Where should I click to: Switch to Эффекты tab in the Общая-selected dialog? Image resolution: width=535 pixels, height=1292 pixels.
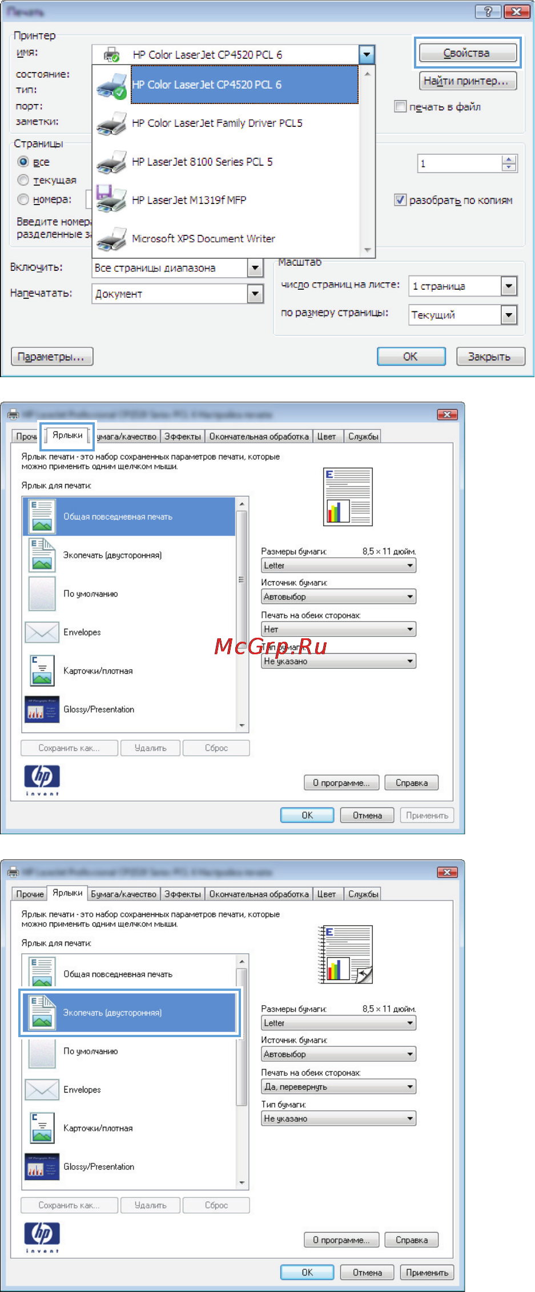[183, 437]
